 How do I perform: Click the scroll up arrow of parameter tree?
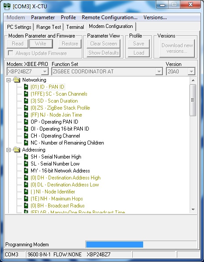click(193, 80)
